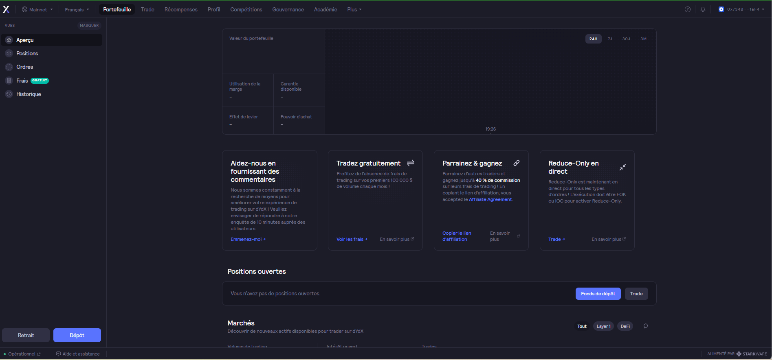Open the notifications bell icon
Image resolution: width=772 pixels, height=360 pixels.
[x=703, y=9]
